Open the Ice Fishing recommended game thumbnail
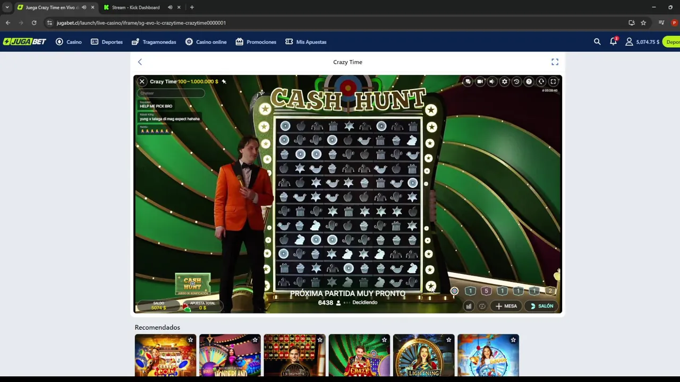Image resolution: width=680 pixels, height=382 pixels. [488, 355]
